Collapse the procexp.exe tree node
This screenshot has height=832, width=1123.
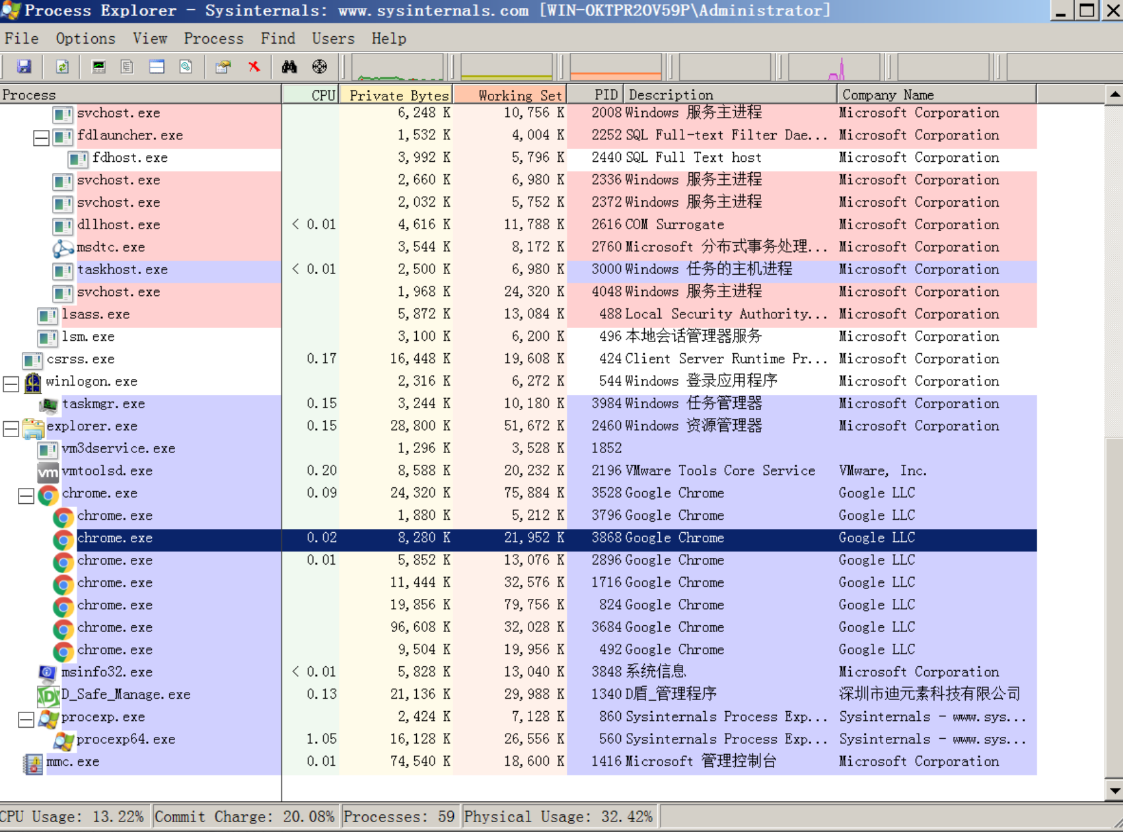[x=26, y=719]
